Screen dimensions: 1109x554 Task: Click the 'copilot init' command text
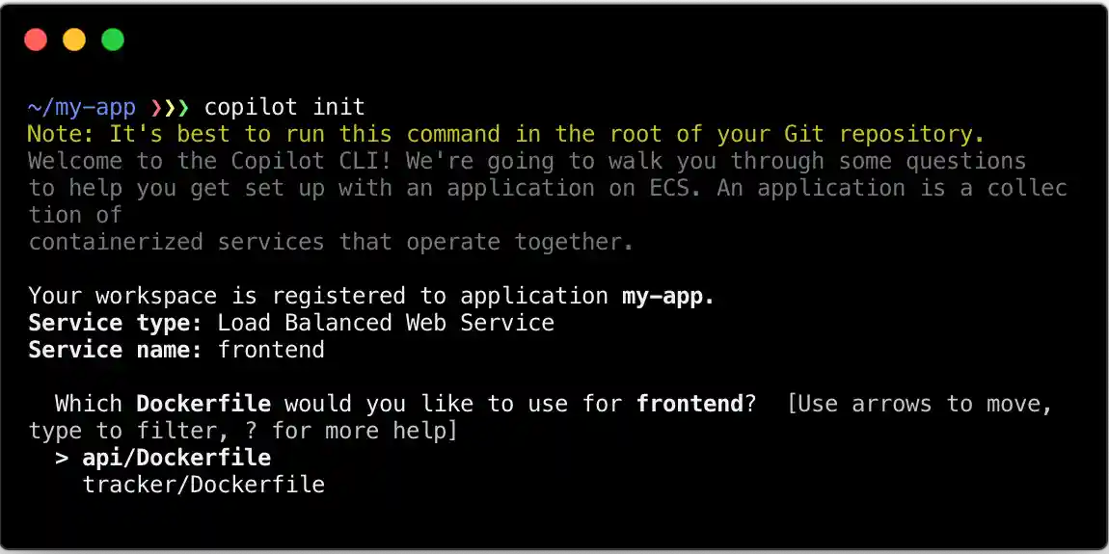284,107
